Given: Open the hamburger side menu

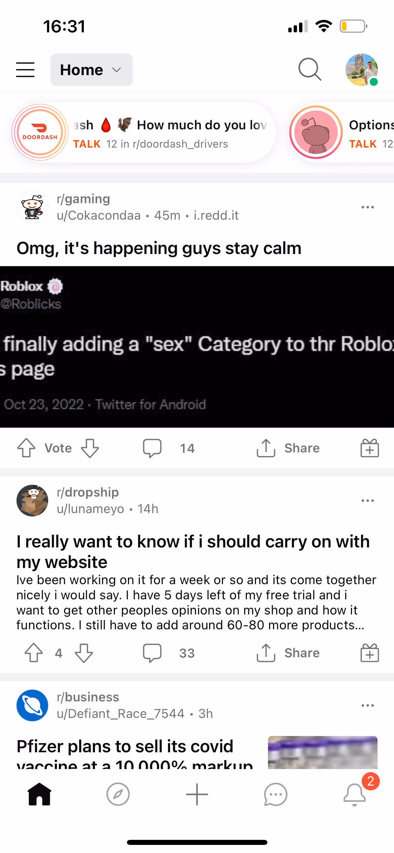Looking at the screenshot, I should (x=25, y=70).
